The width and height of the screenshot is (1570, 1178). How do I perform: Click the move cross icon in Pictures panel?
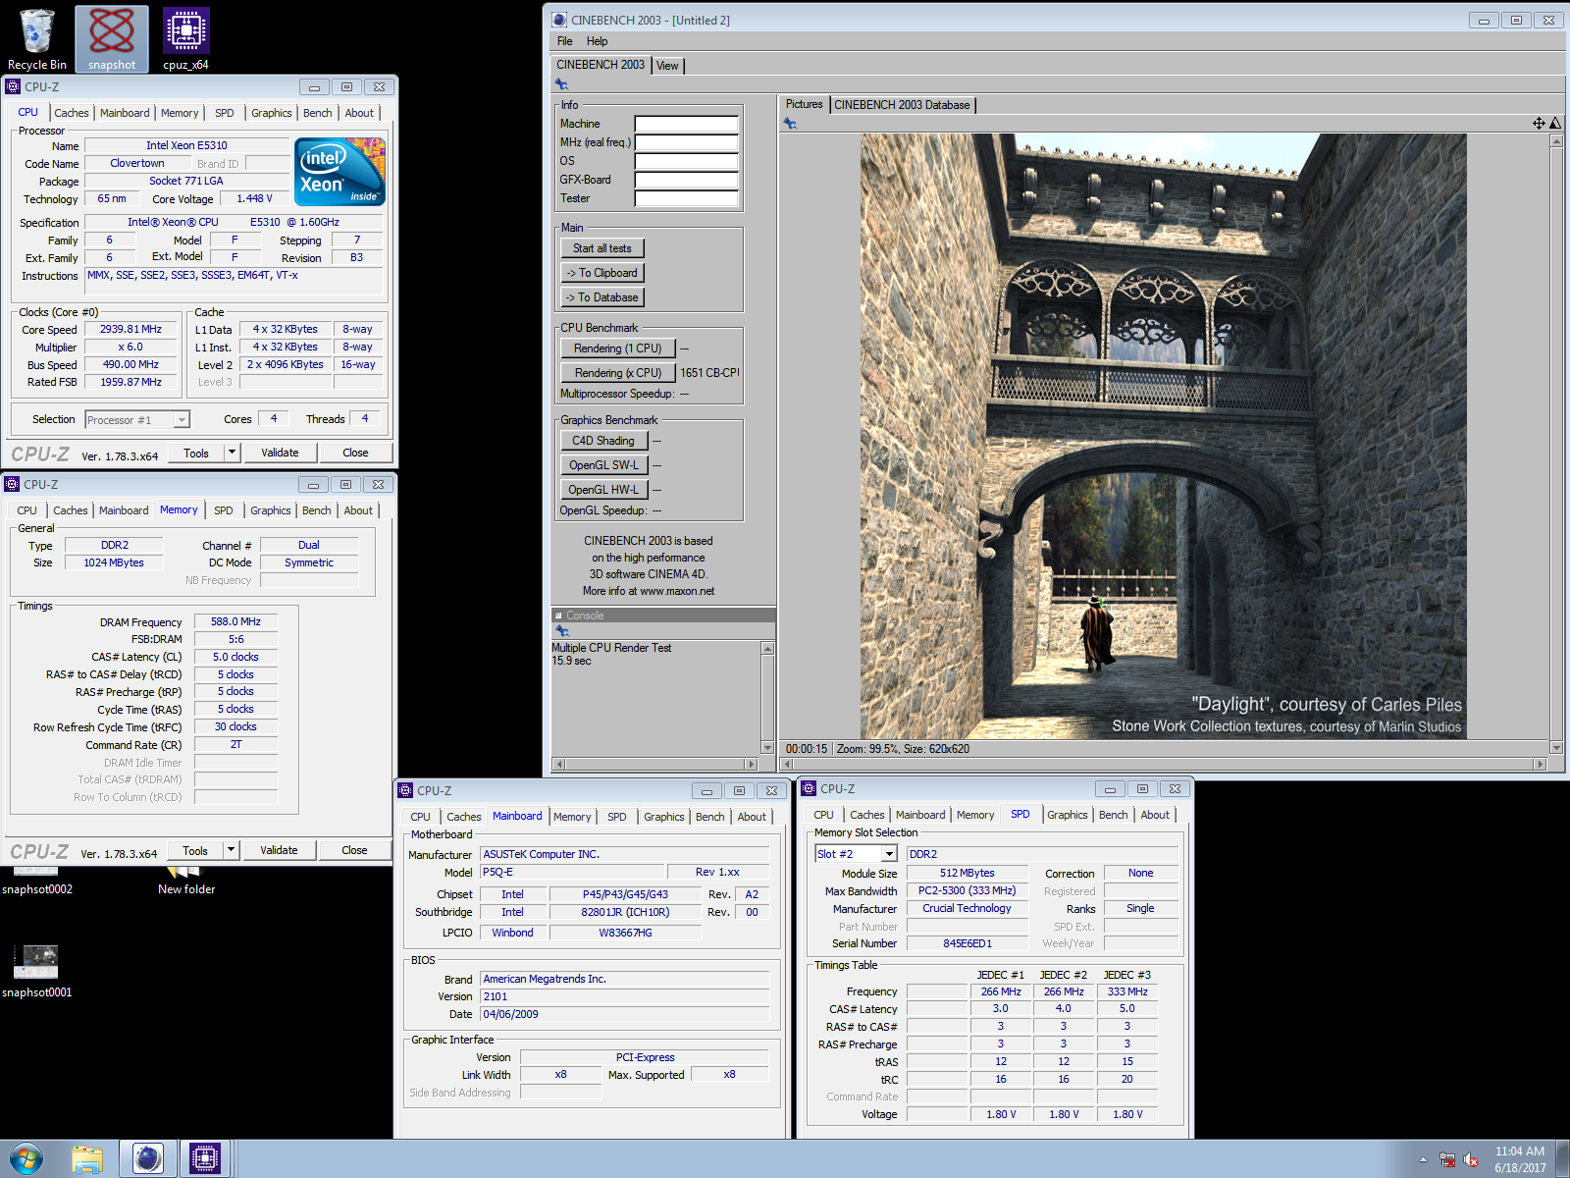tap(1539, 123)
